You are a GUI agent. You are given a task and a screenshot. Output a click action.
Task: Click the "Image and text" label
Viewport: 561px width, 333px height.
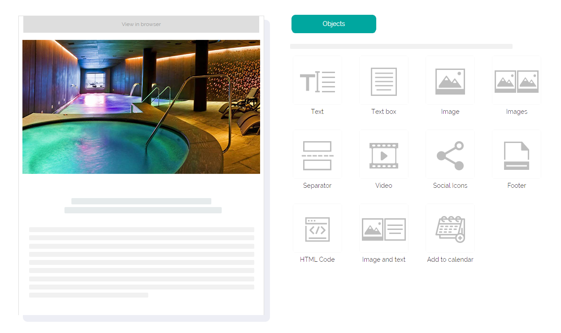click(384, 259)
